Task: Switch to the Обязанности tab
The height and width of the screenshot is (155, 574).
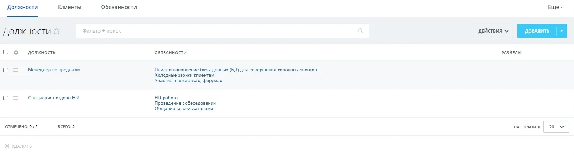Action: tap(119, 7)
